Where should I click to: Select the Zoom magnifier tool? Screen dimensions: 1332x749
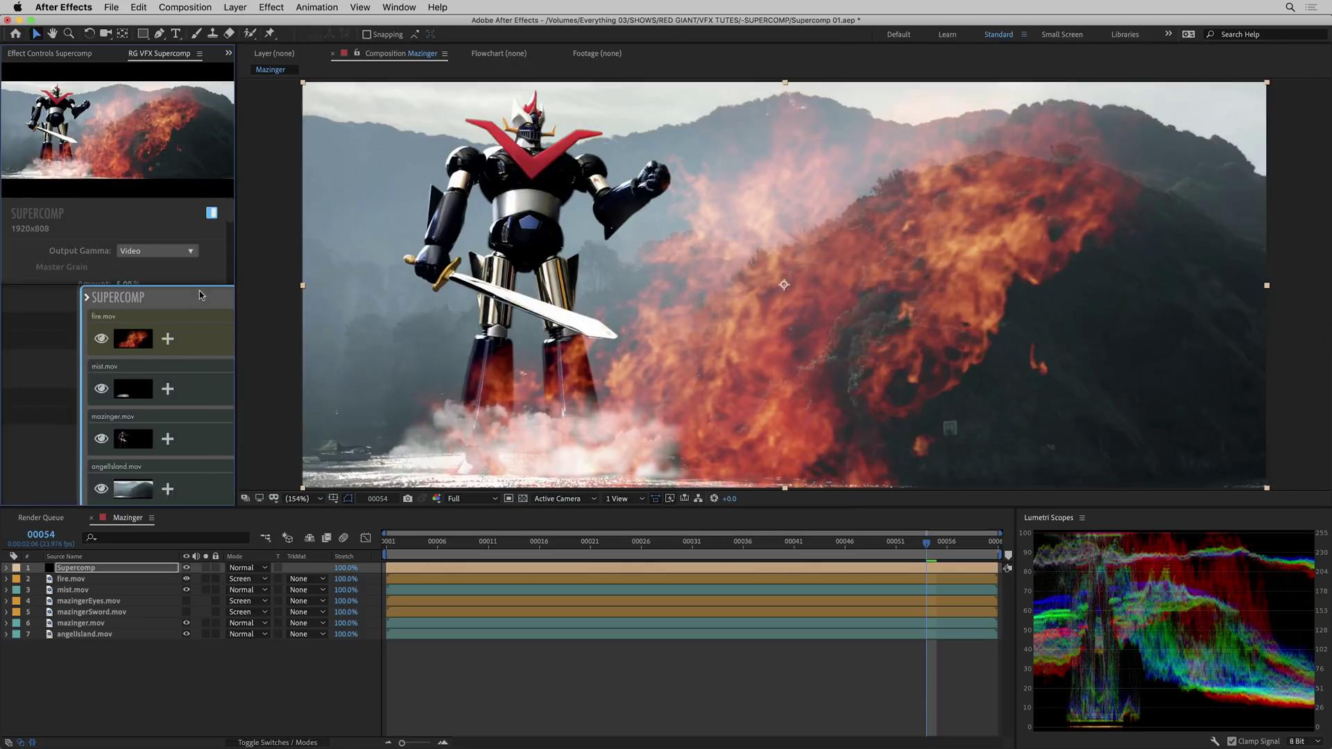point(69,33)
